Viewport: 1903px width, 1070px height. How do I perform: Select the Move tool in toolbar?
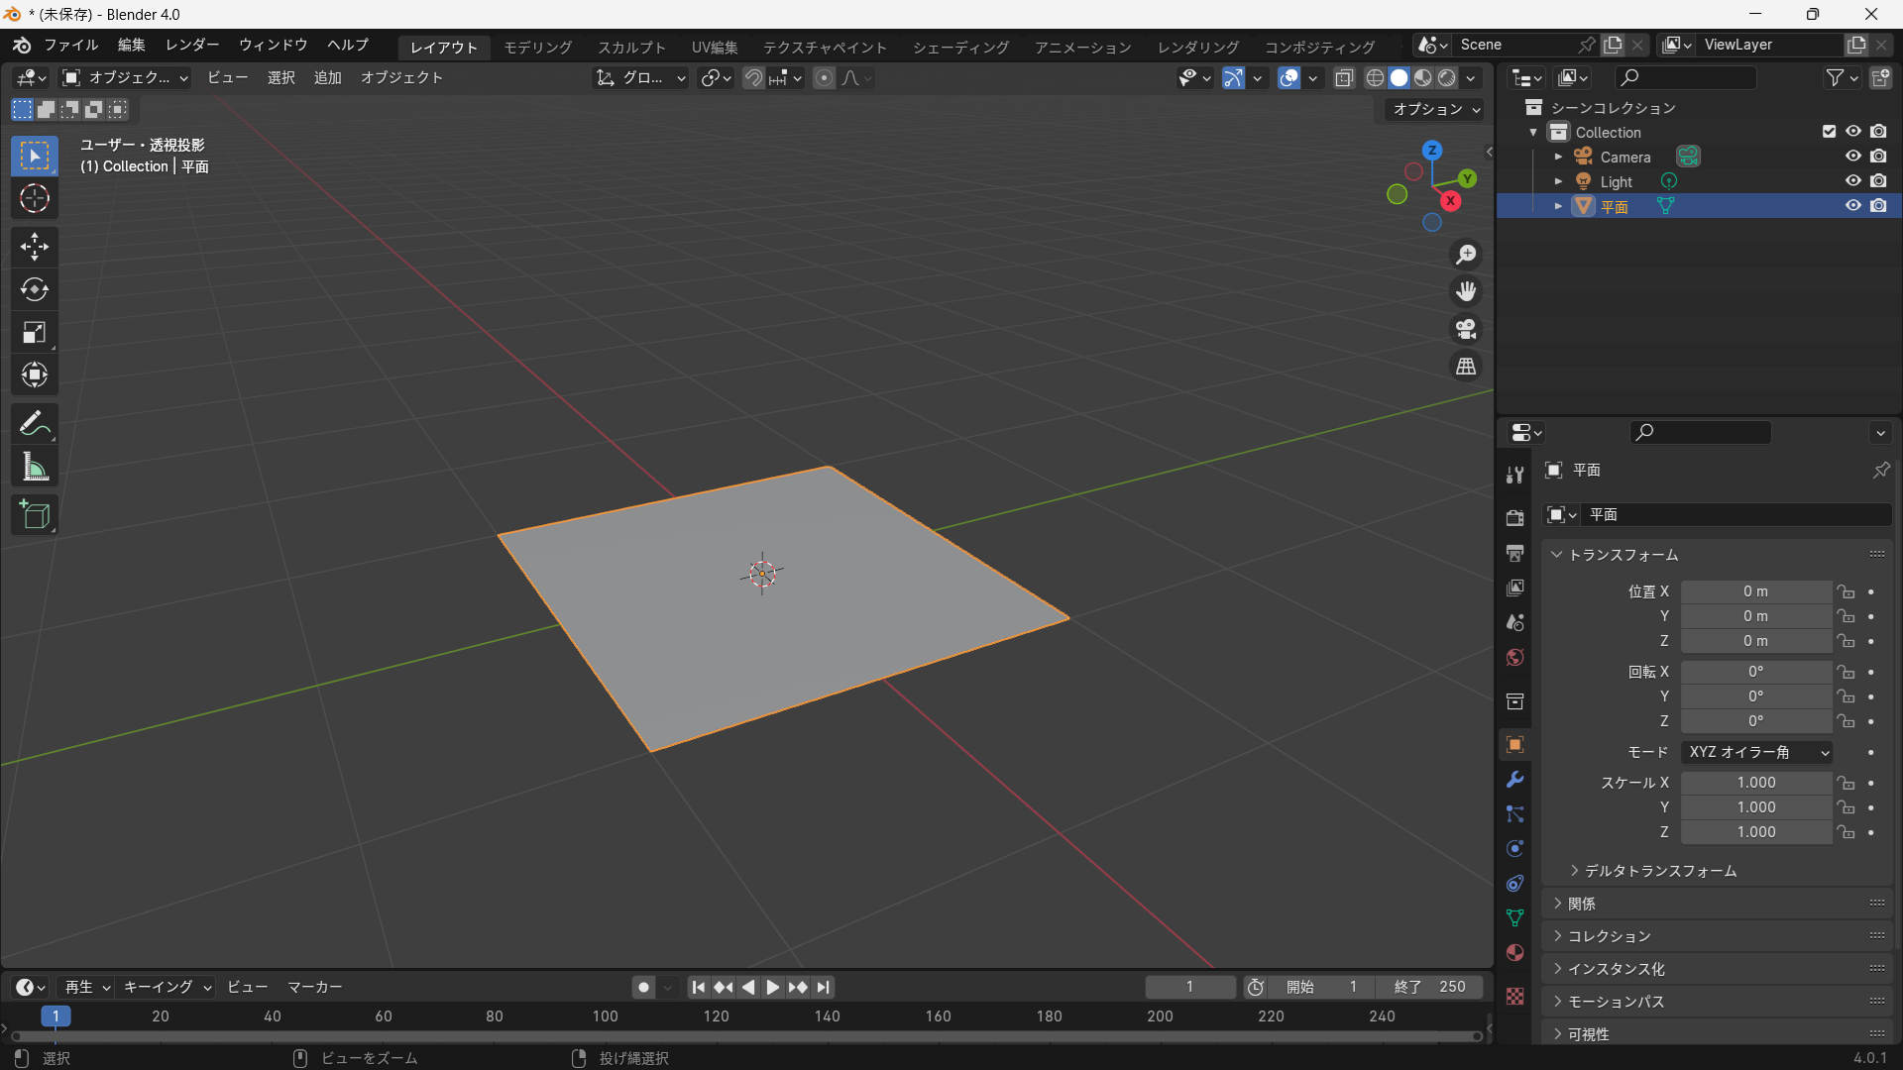click(35, 246)
